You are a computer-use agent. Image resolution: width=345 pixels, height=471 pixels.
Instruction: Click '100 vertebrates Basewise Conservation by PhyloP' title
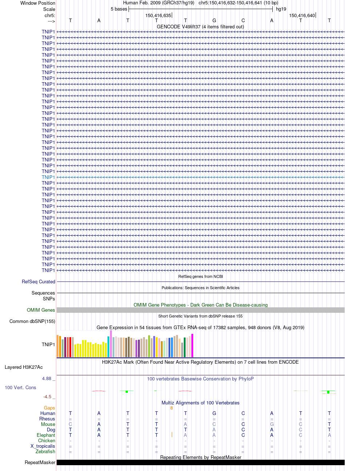(200, 379)
